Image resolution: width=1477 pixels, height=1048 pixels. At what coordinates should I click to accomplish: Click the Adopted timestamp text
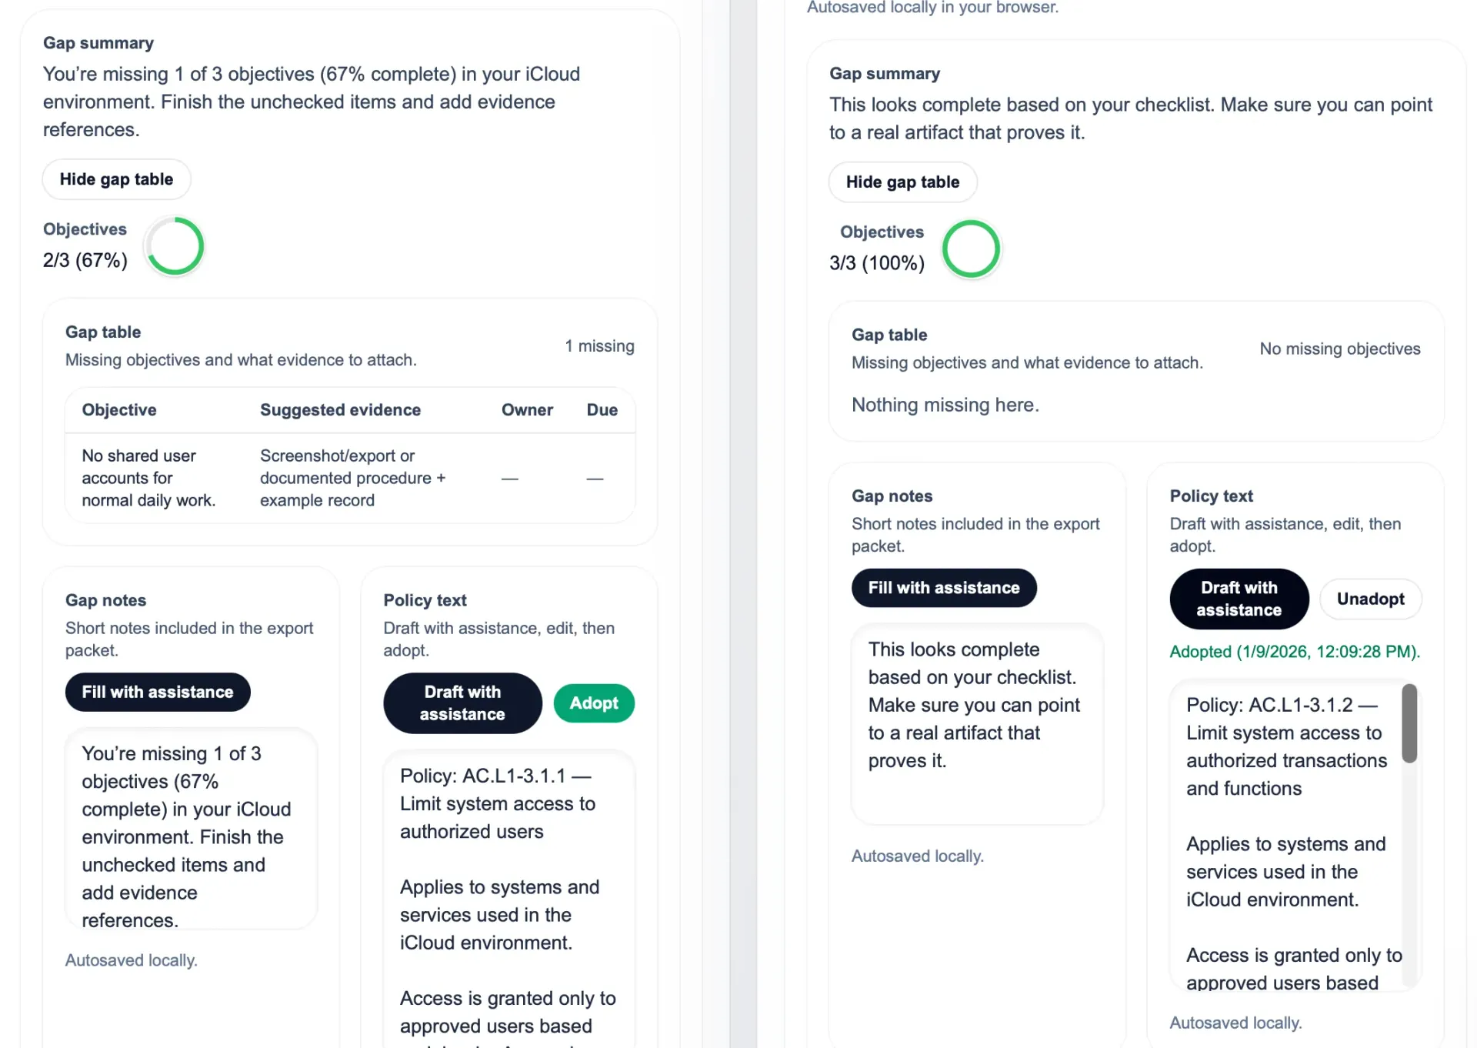1295,652
